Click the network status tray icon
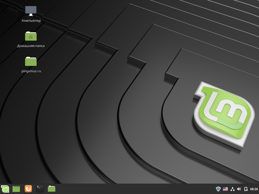Image resolution: width=259 pixels, height=194 pixels. [233, 189]
